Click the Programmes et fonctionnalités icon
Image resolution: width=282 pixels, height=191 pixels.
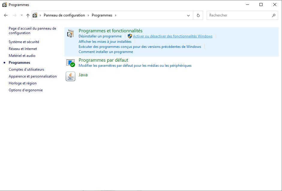[70, 34]
